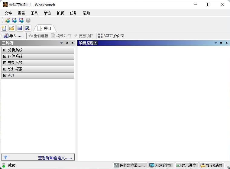
Task: Click the 查看所有/自定义…… link
Action: (55, 158)
